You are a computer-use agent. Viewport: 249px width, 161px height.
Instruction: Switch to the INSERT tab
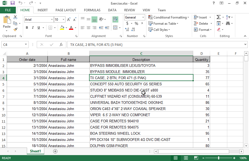coord(43,10)
